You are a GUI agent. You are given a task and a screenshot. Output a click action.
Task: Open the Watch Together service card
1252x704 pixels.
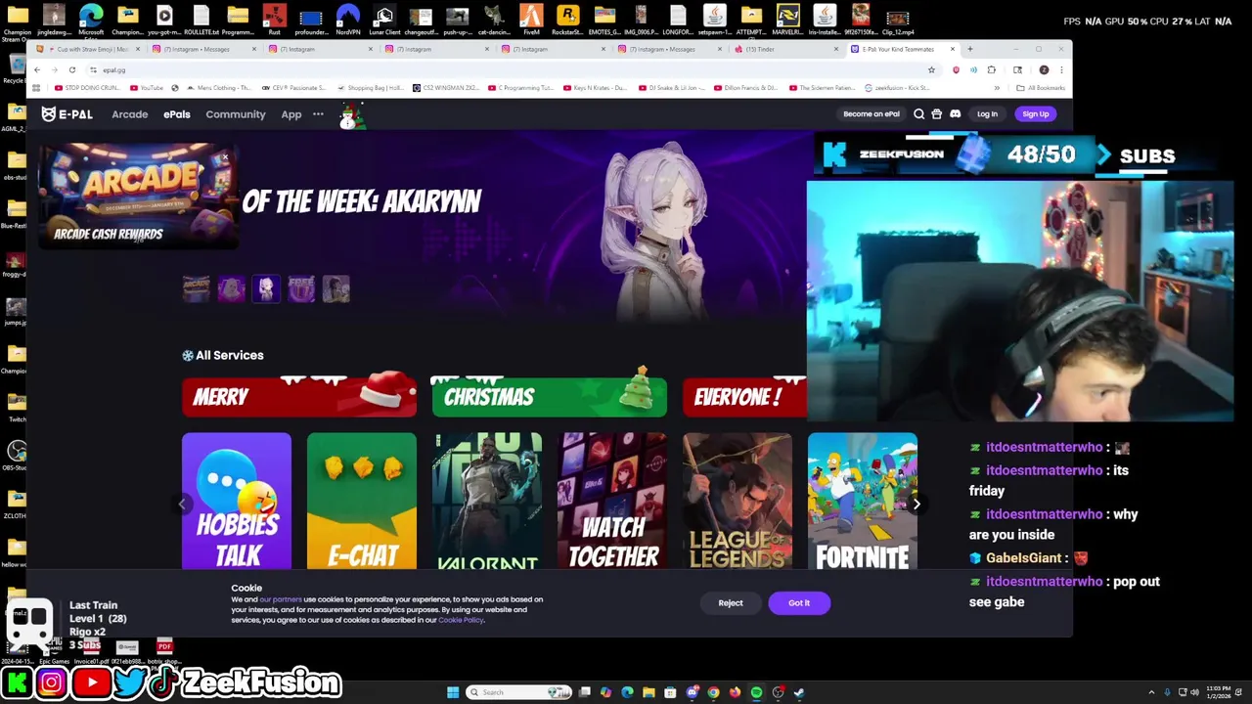[612, 501]
